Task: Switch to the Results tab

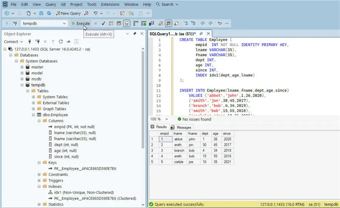Action: point(159,127)
